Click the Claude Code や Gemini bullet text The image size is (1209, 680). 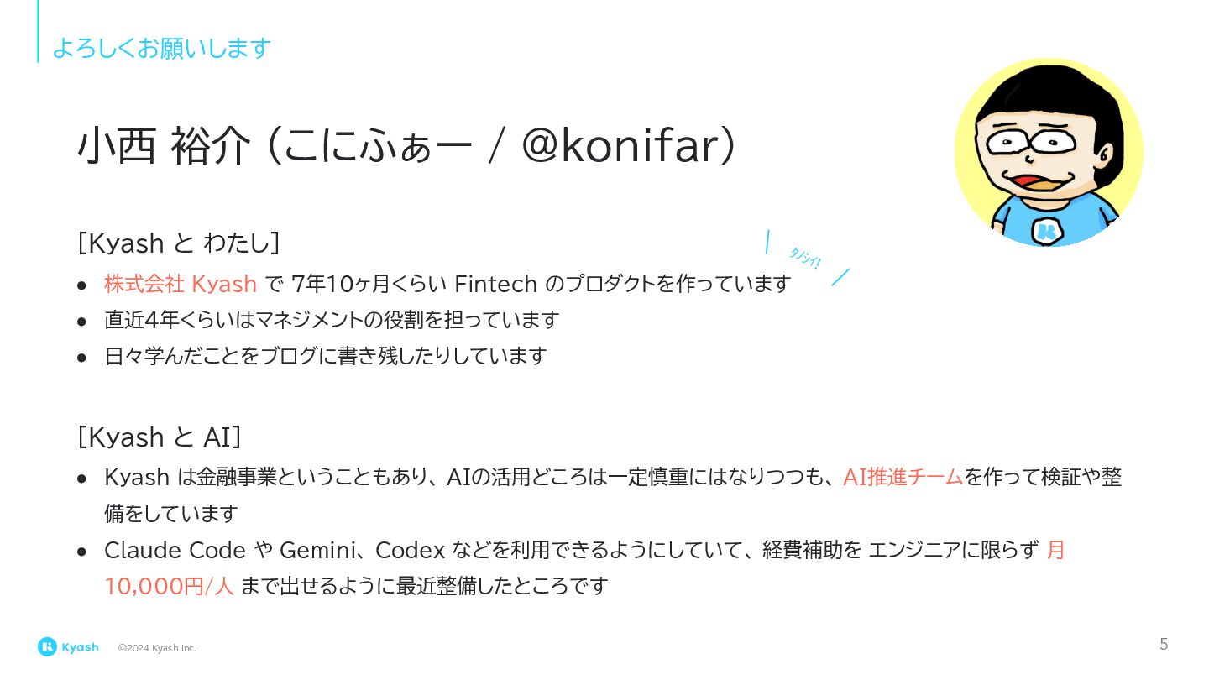(x=584, y=568)
